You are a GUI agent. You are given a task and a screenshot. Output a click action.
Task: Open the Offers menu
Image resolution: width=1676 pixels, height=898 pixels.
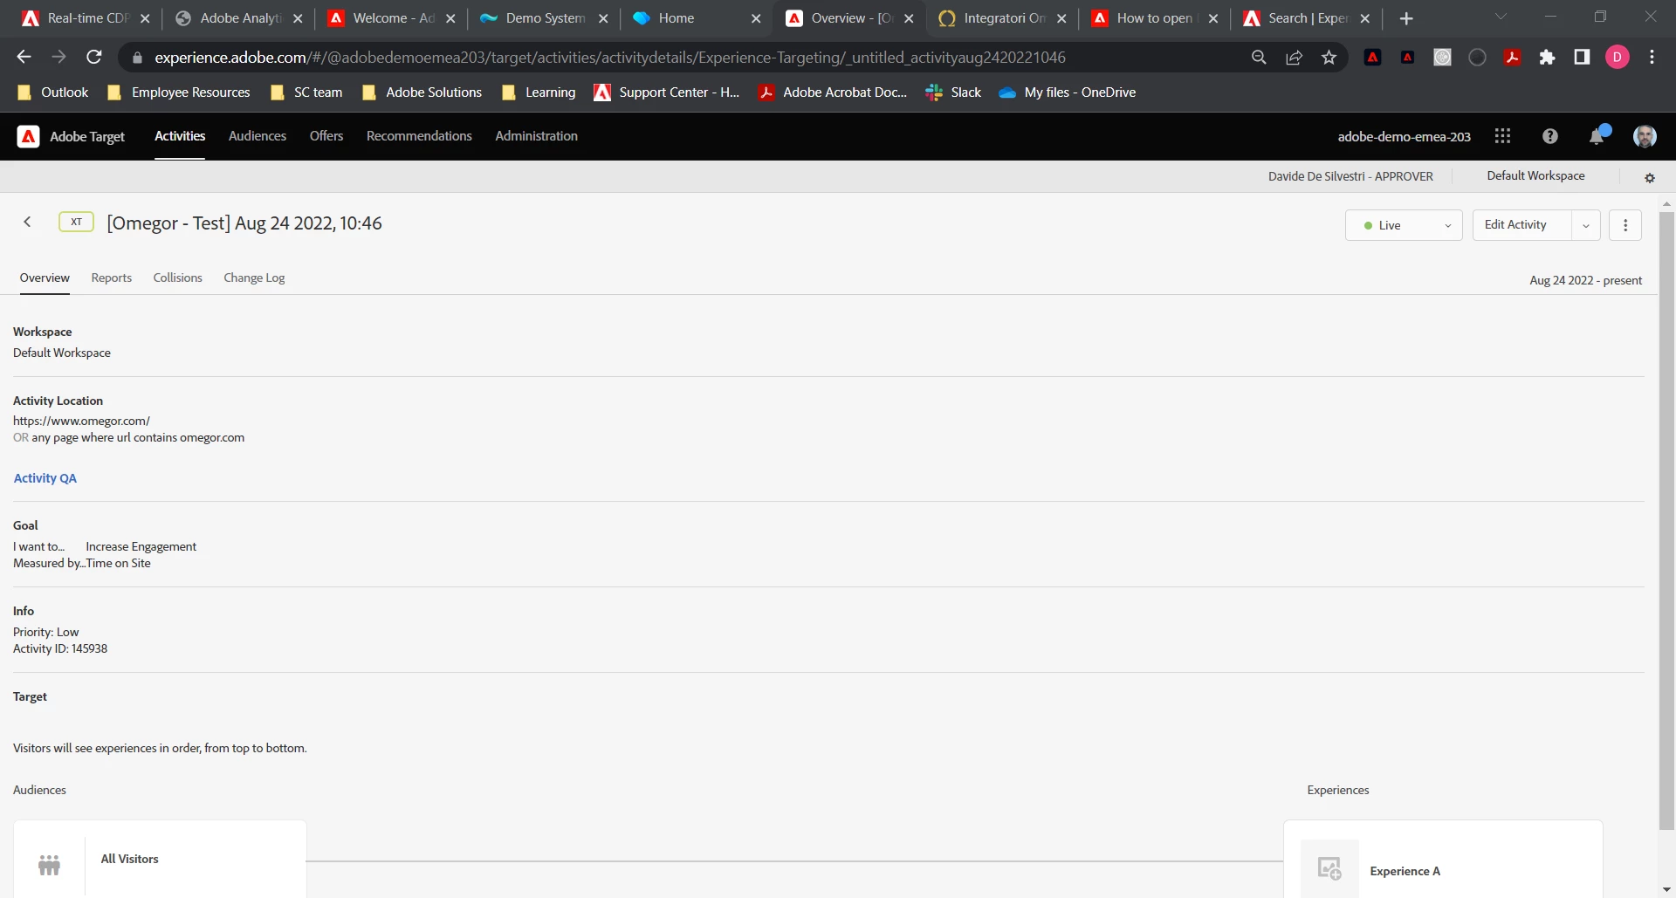[326, 136]
